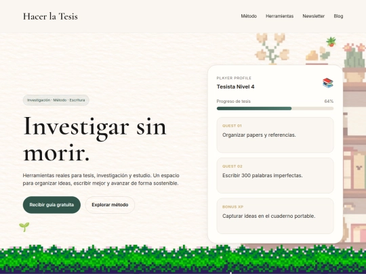Click the stacked books icon in profile card

[328, 83]
